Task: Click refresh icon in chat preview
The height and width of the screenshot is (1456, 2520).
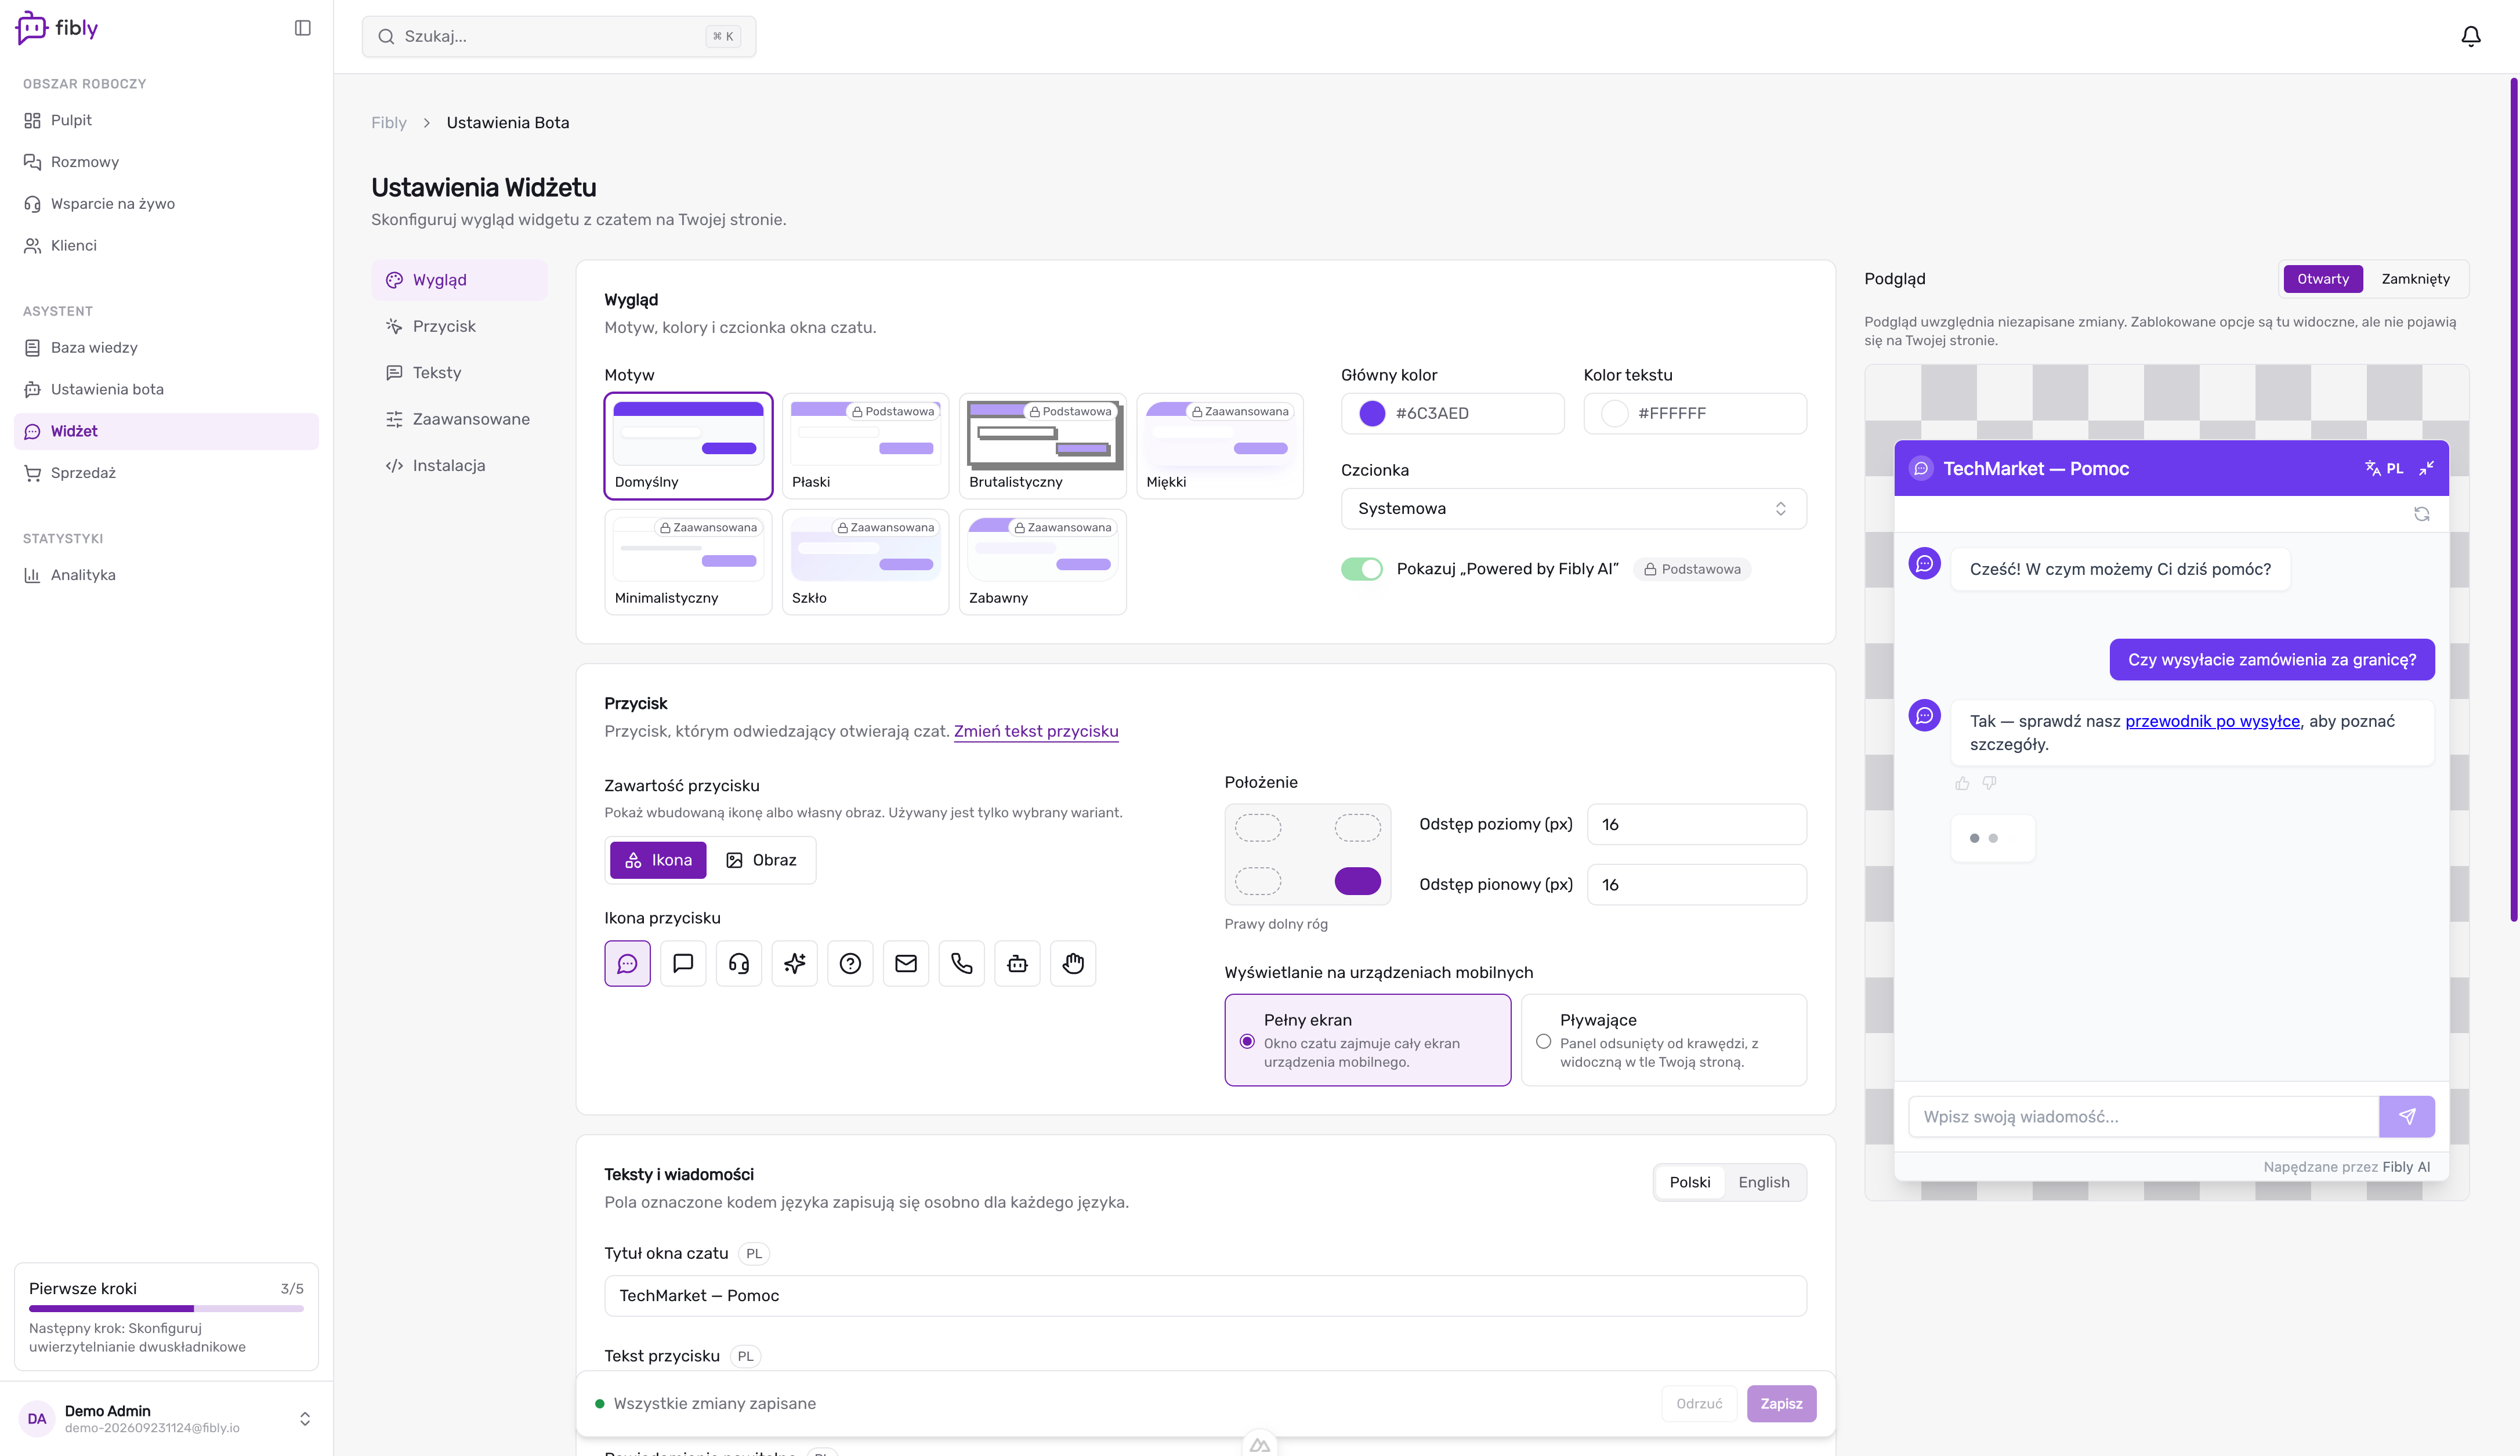Action: tap(2421, 514)
